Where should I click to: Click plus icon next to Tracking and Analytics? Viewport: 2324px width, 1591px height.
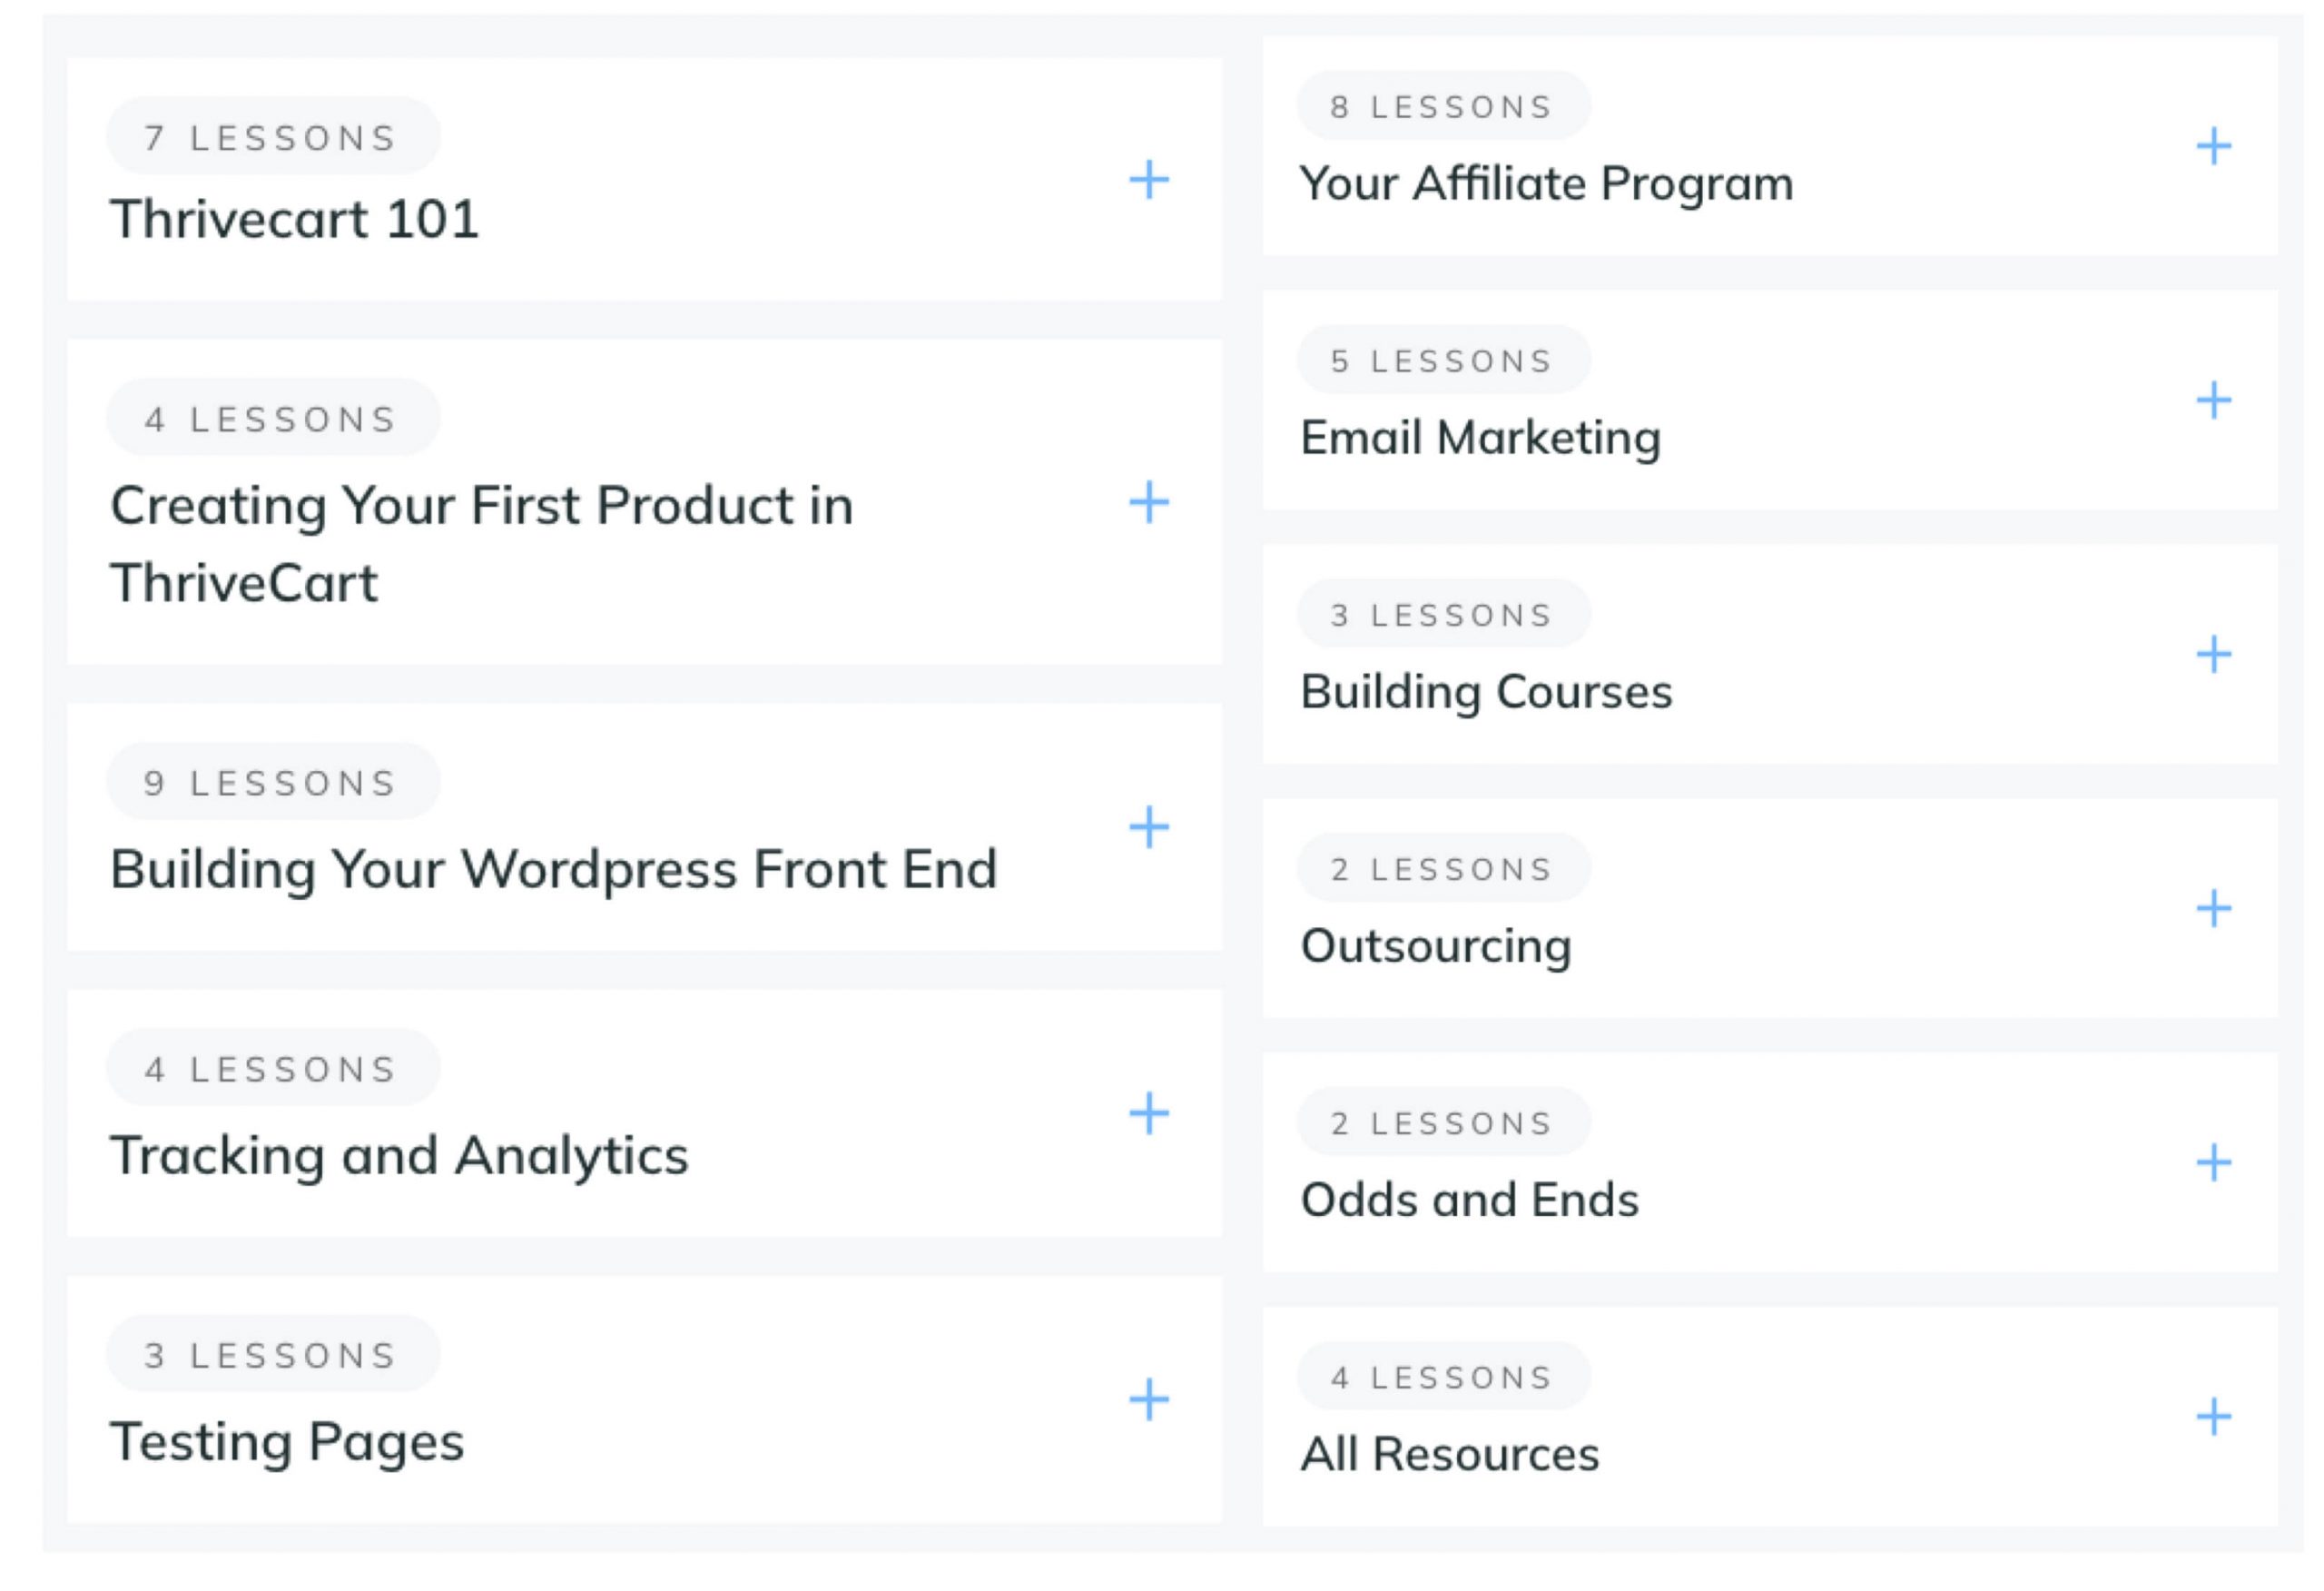pyautogui.click(x=1149, y=1113)
